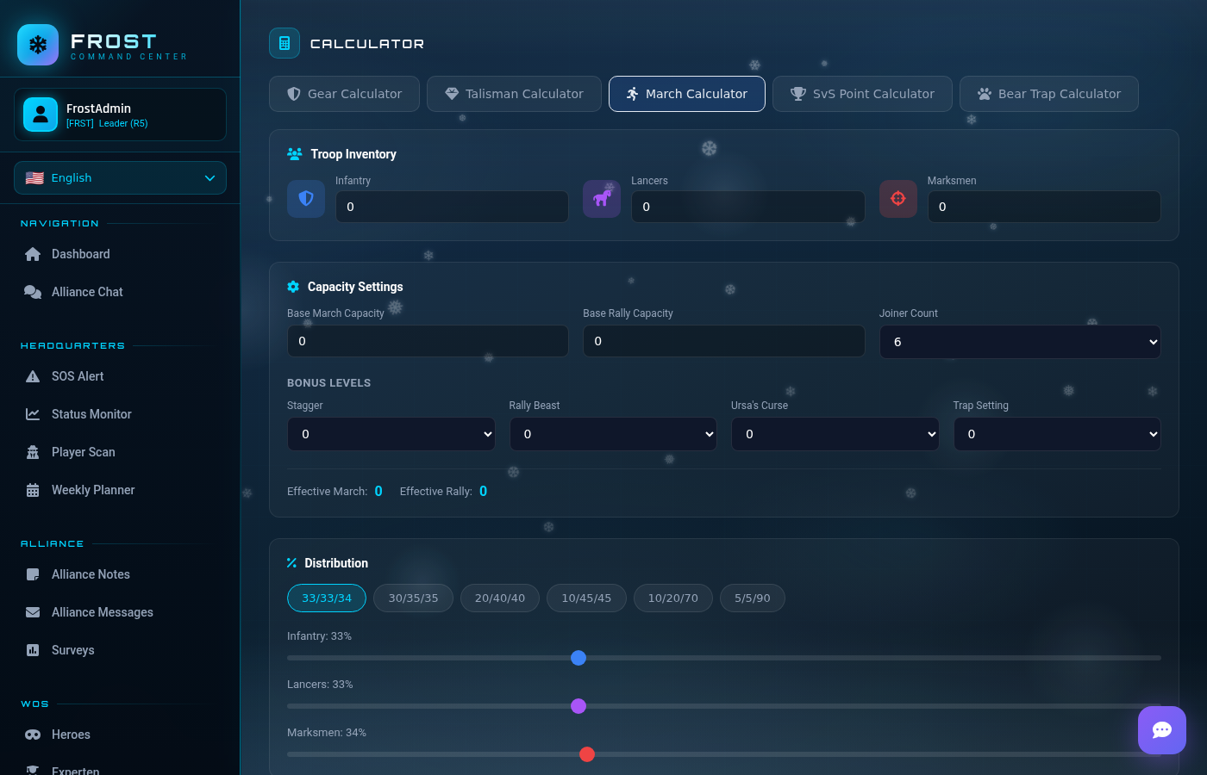The width and height of the screenshot is (1207, 775).
Task: Open the Weekly Planner link
Action: (x=93, y=490)
